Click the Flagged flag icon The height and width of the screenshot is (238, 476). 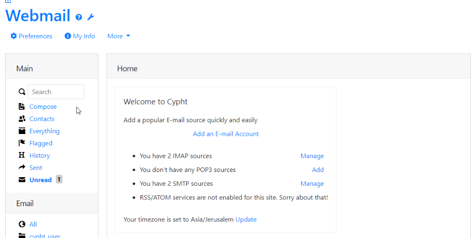point(22,143)
